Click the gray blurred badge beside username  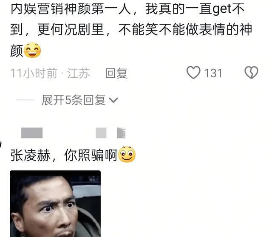point(101,133)
